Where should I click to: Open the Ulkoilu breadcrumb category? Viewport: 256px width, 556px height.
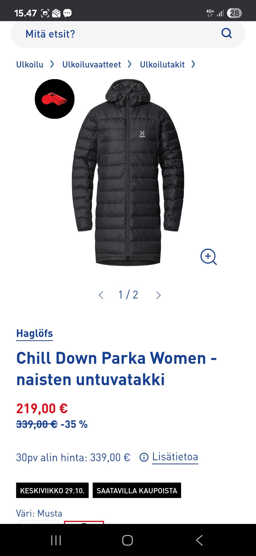(x=30, y=64)
